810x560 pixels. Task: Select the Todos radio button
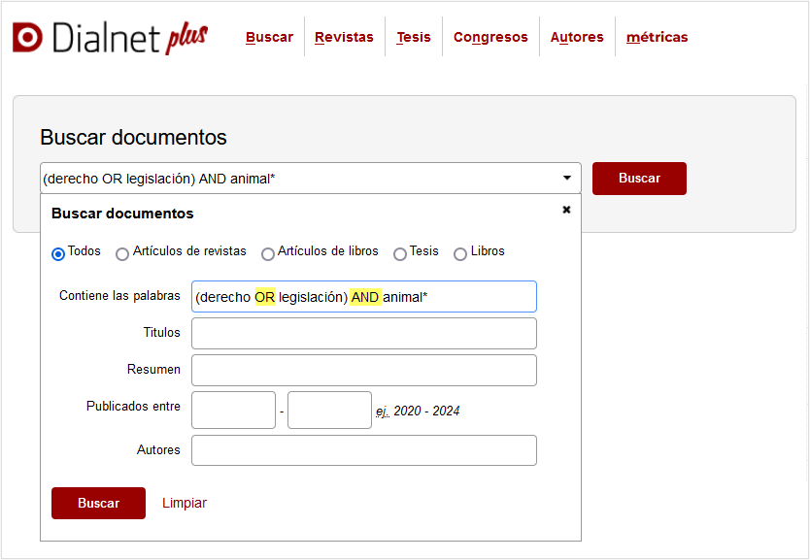point(58,254)
